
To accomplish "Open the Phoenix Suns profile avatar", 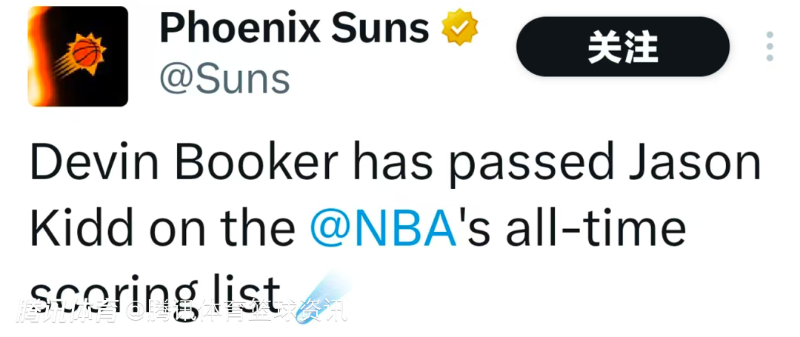I will click(x=78, y=56).
